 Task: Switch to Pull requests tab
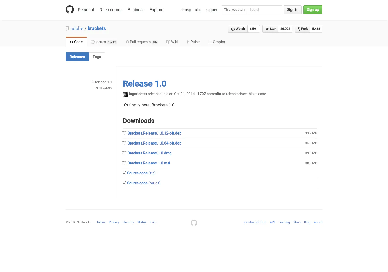(x=142, y=42)
